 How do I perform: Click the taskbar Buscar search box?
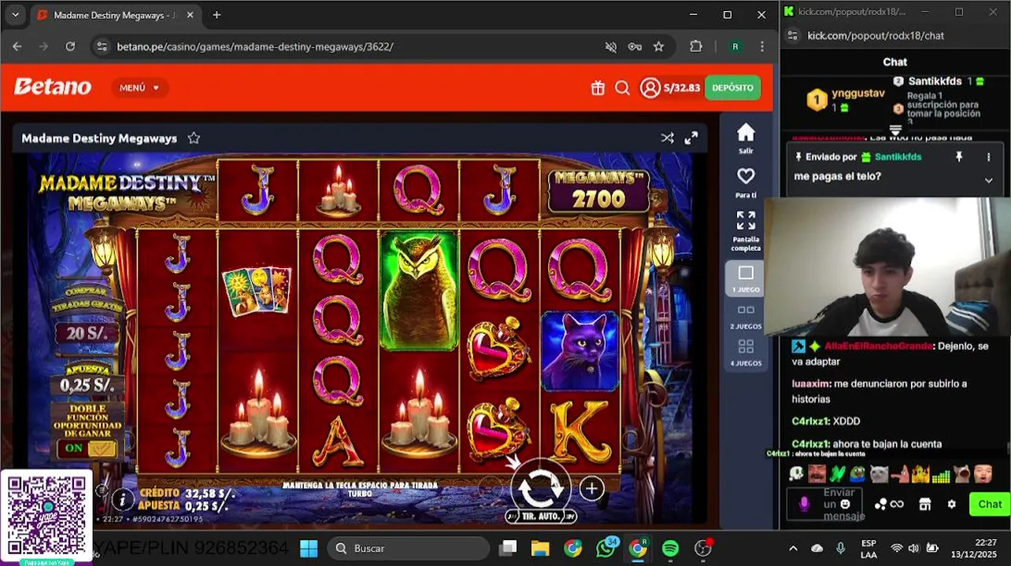[x=409, y=548]
